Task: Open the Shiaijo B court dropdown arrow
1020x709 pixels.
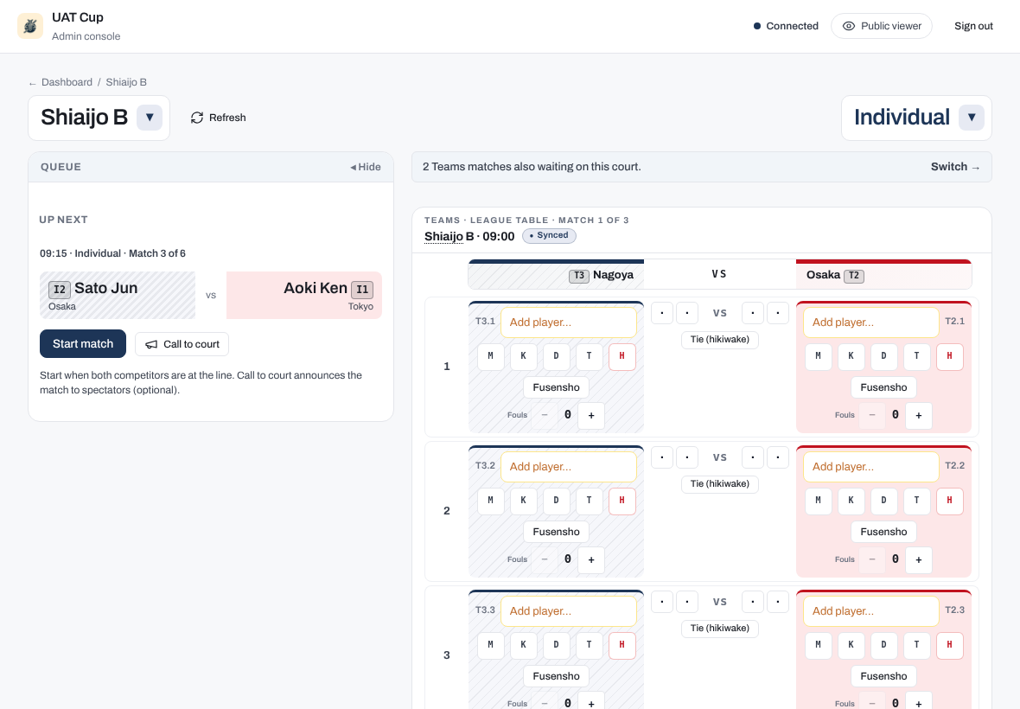Action: (150, 118)
